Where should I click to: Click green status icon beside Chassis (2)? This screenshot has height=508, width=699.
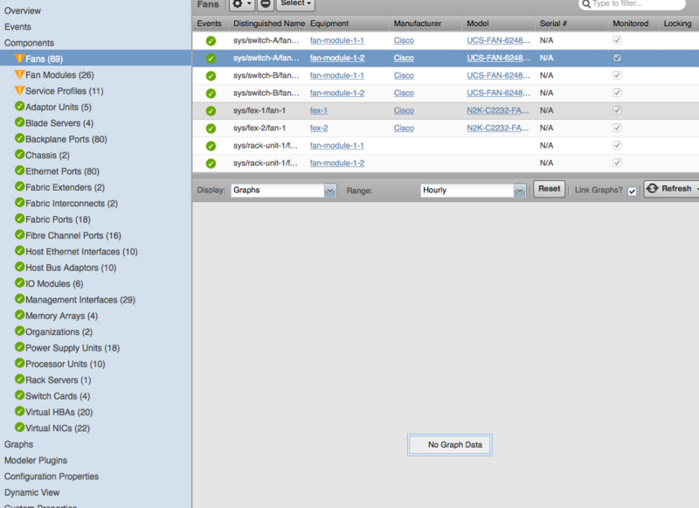[x=19, y=154]
